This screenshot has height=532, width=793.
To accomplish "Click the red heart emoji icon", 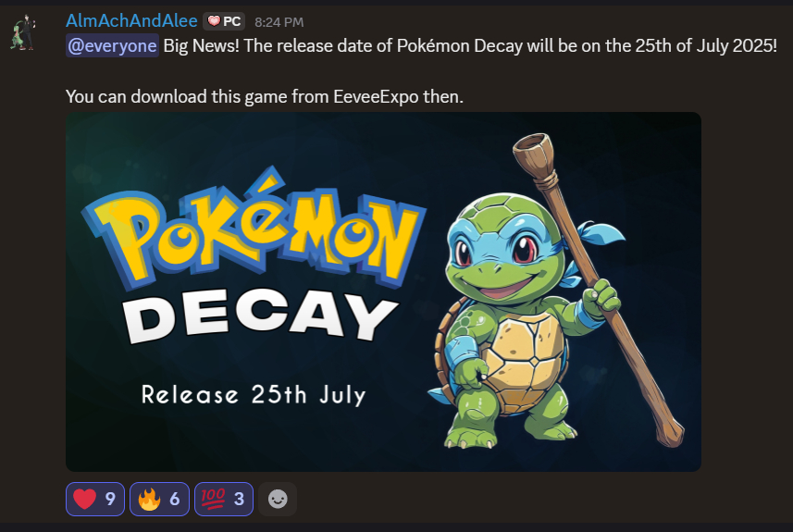I will click(x=84, y=499).
